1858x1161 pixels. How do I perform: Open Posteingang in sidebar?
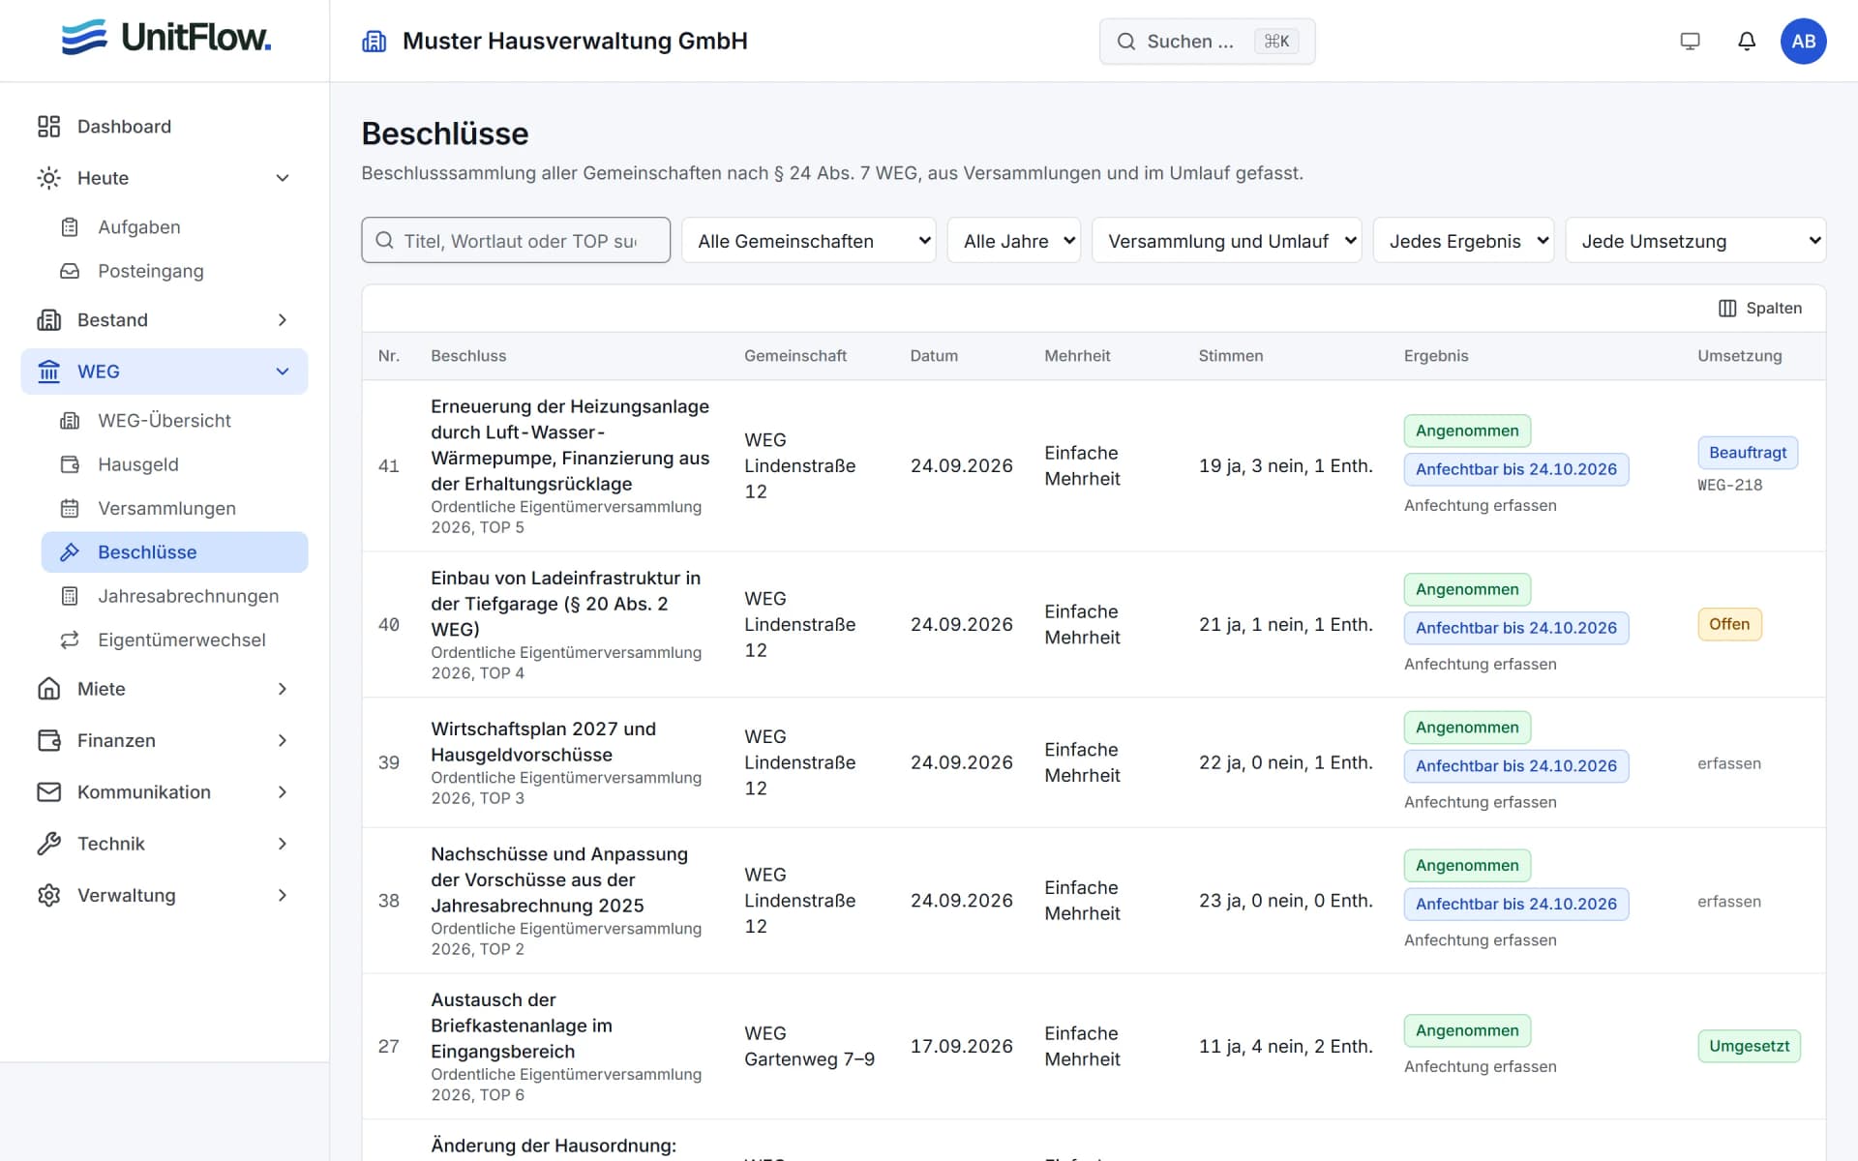click(x=174, y=271)
